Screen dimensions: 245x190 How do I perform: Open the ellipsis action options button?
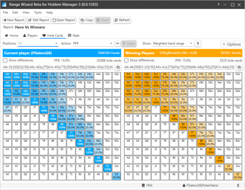117,44
